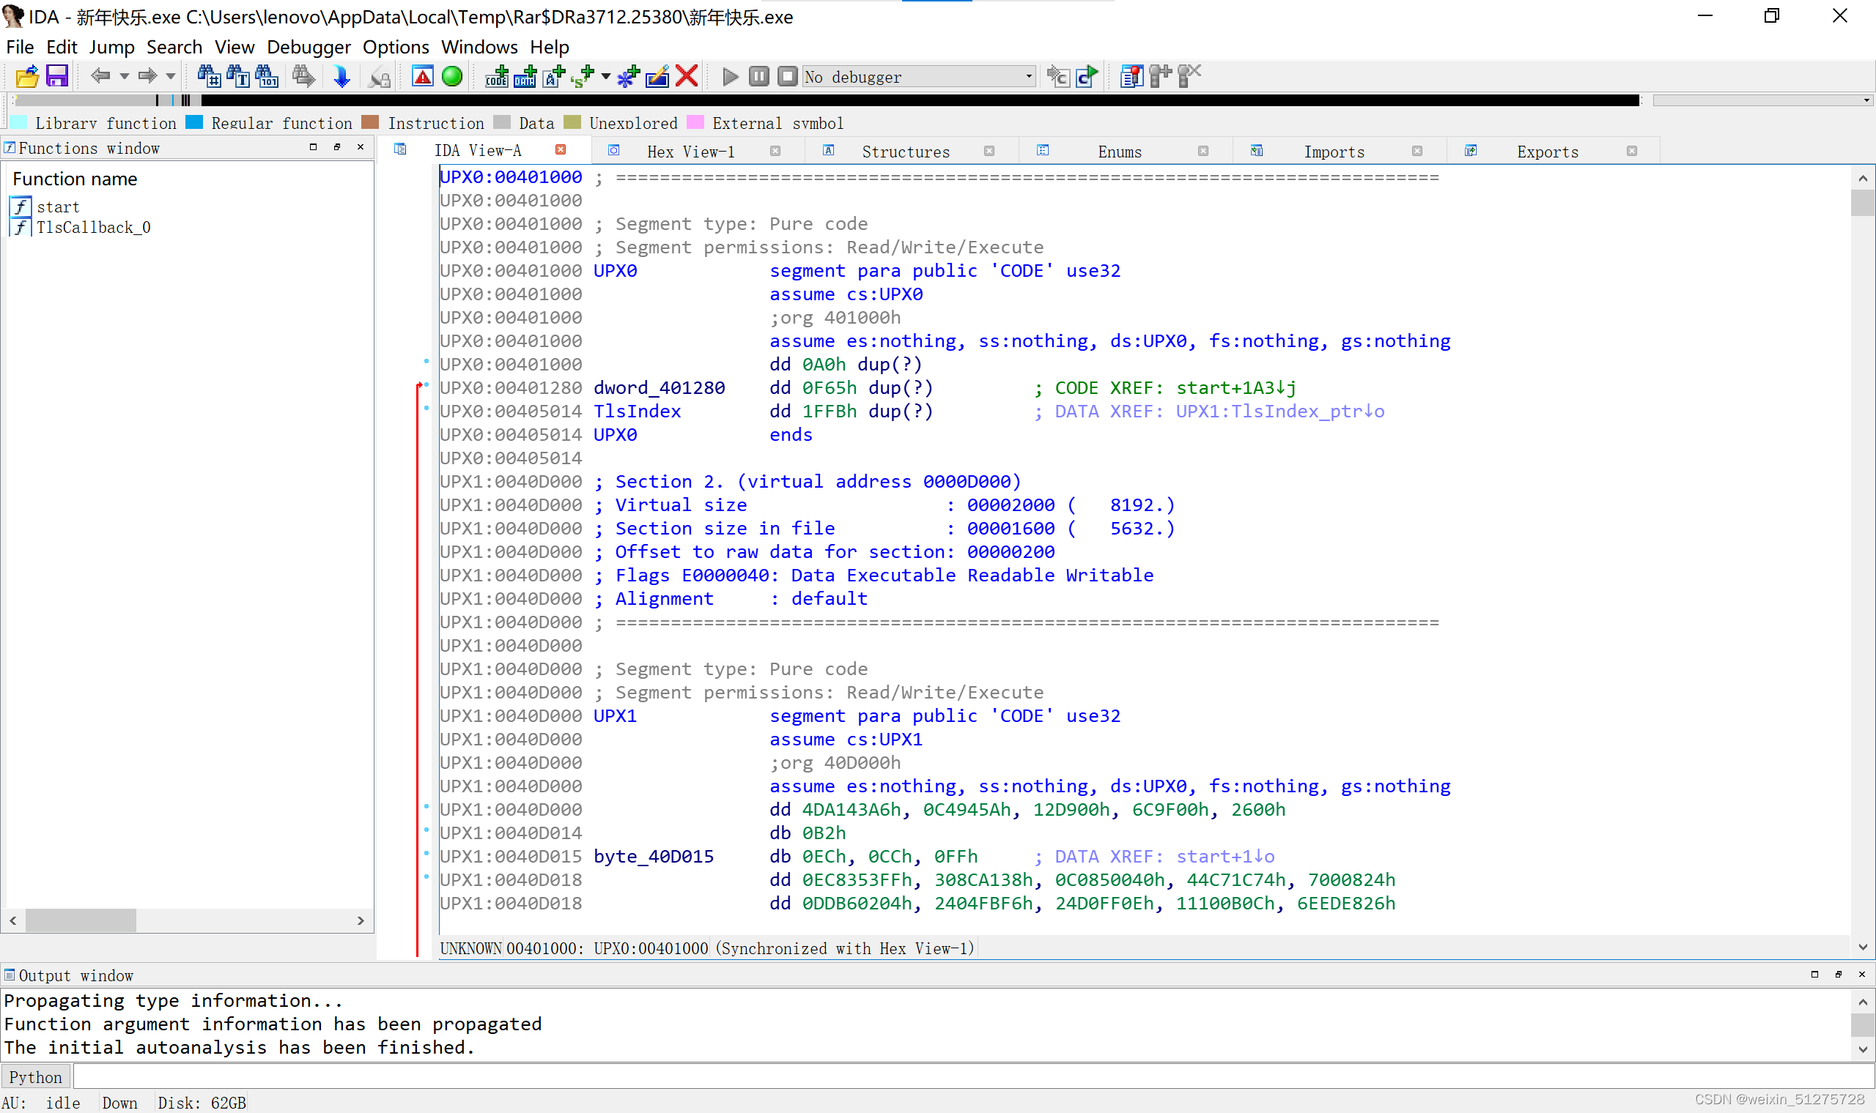
Task: Click the breakpoint list icon with red dot
Action: 1131,76
